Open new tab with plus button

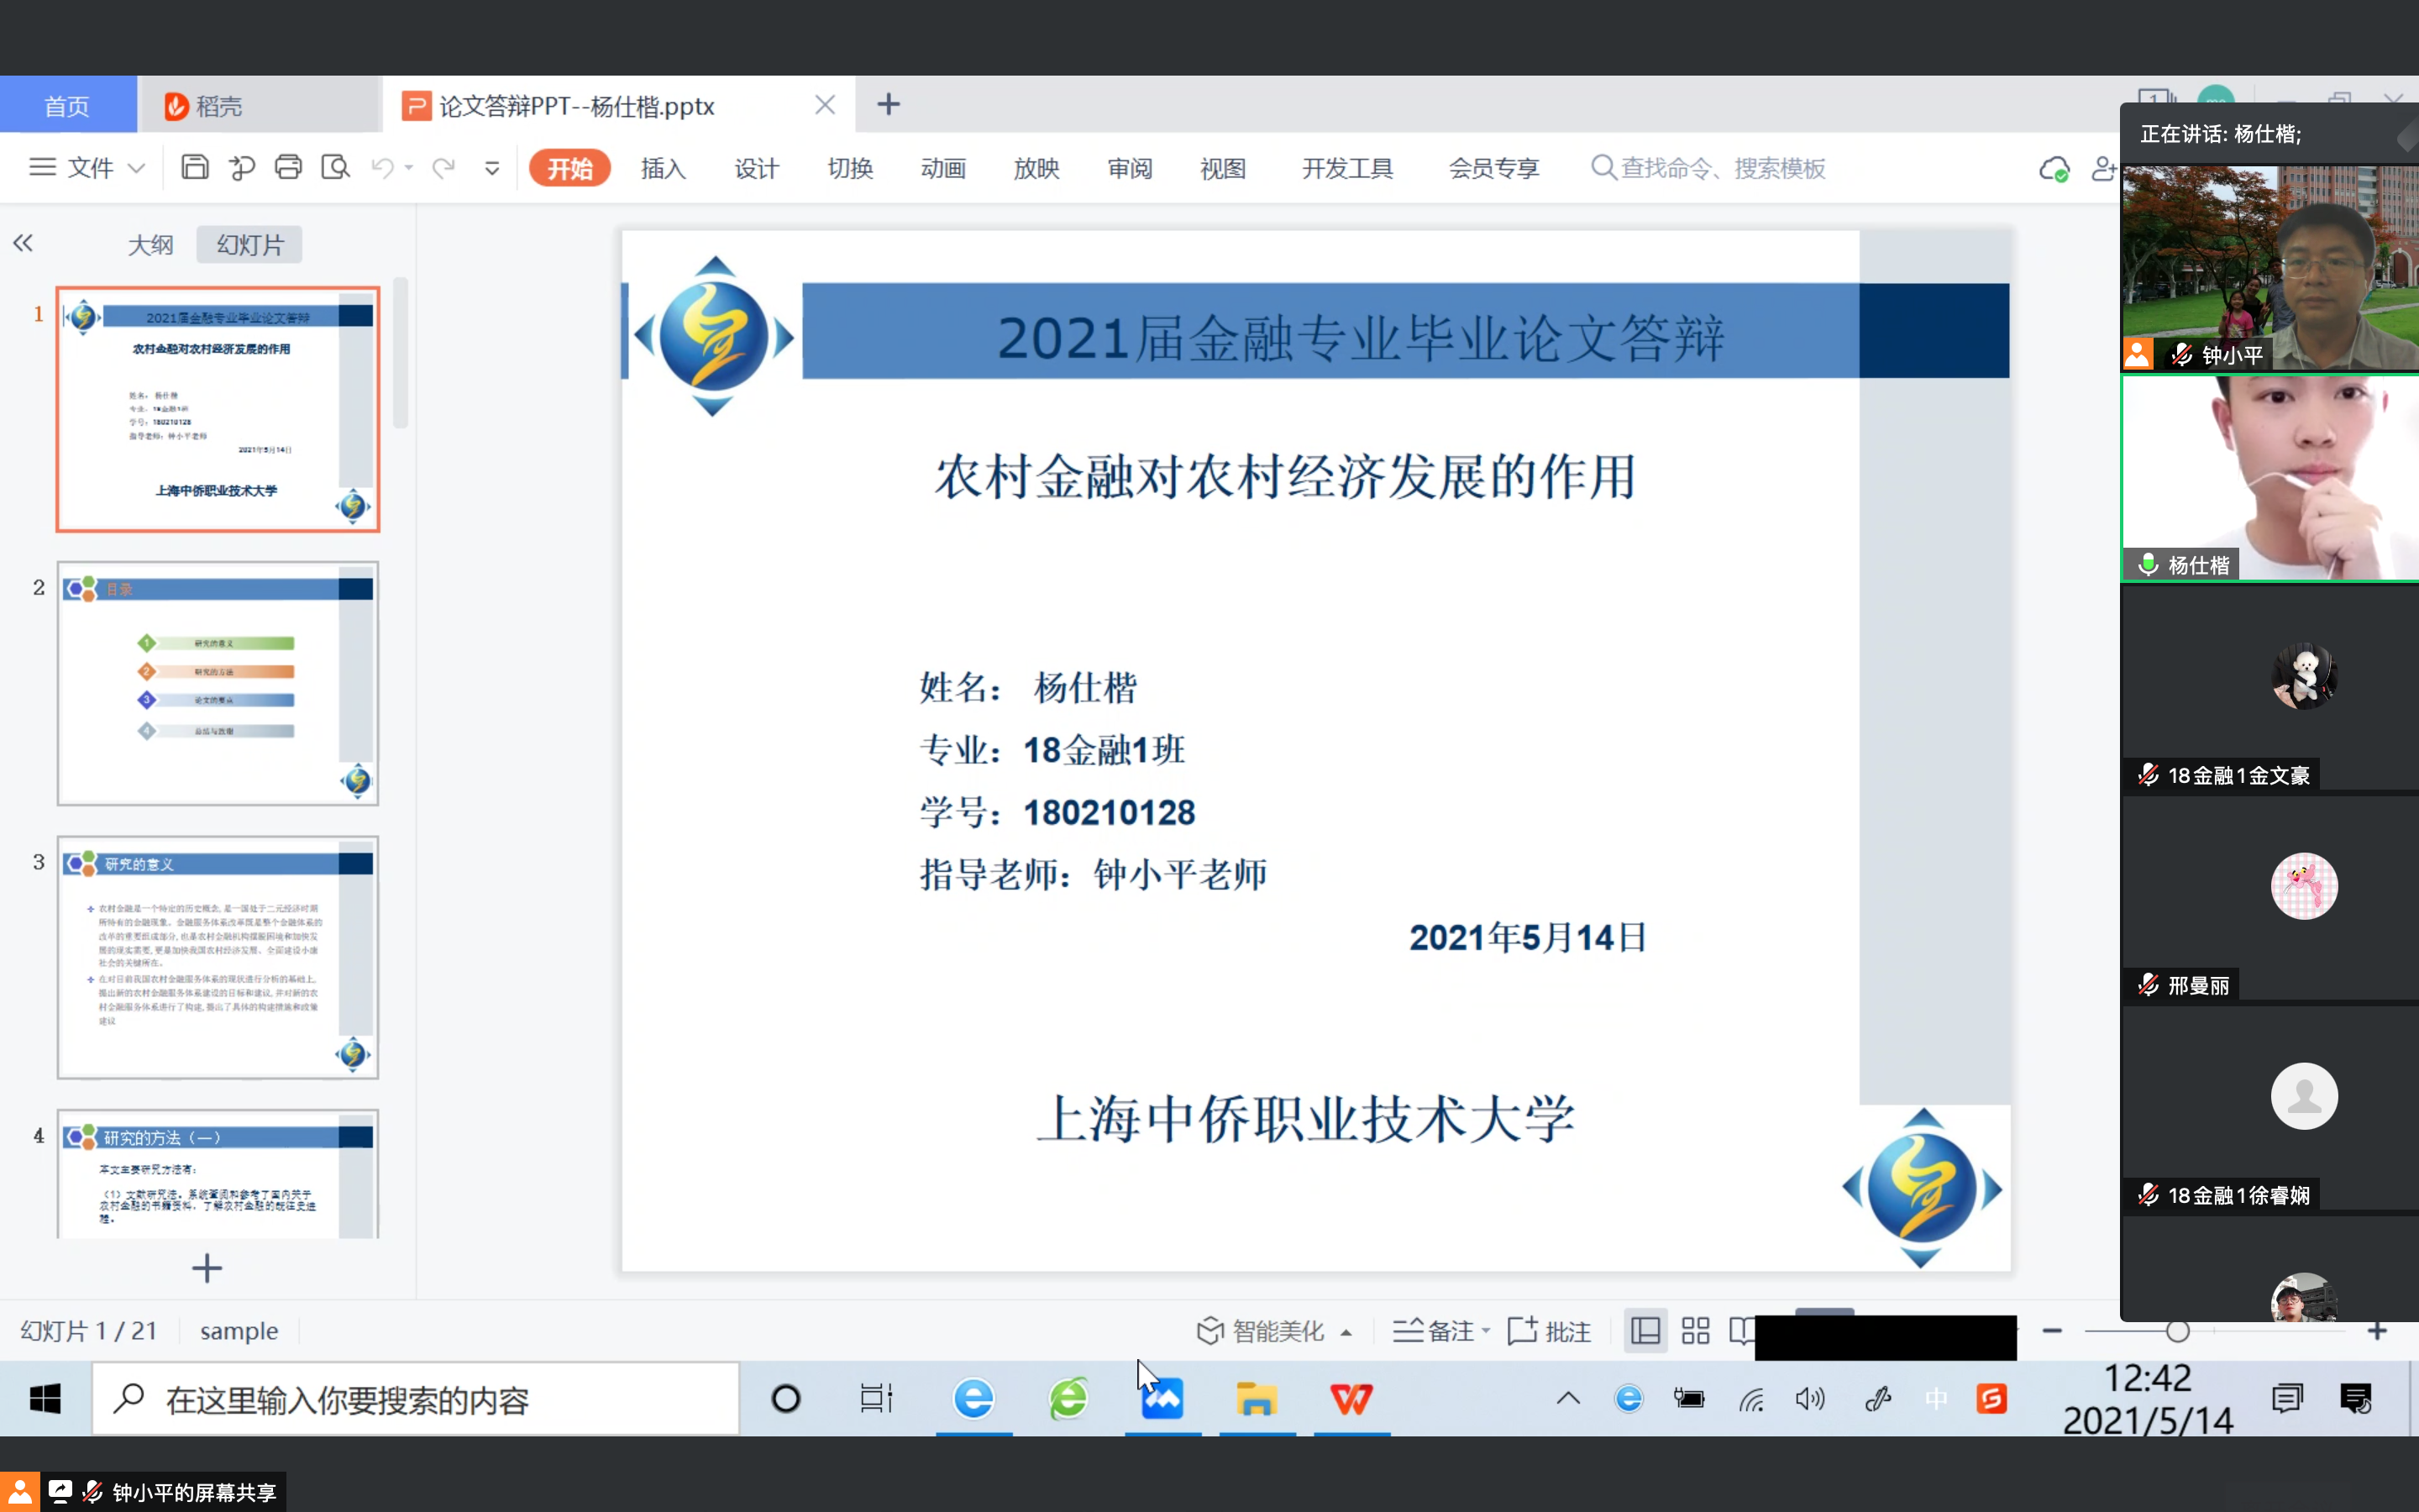click(888, 105)
